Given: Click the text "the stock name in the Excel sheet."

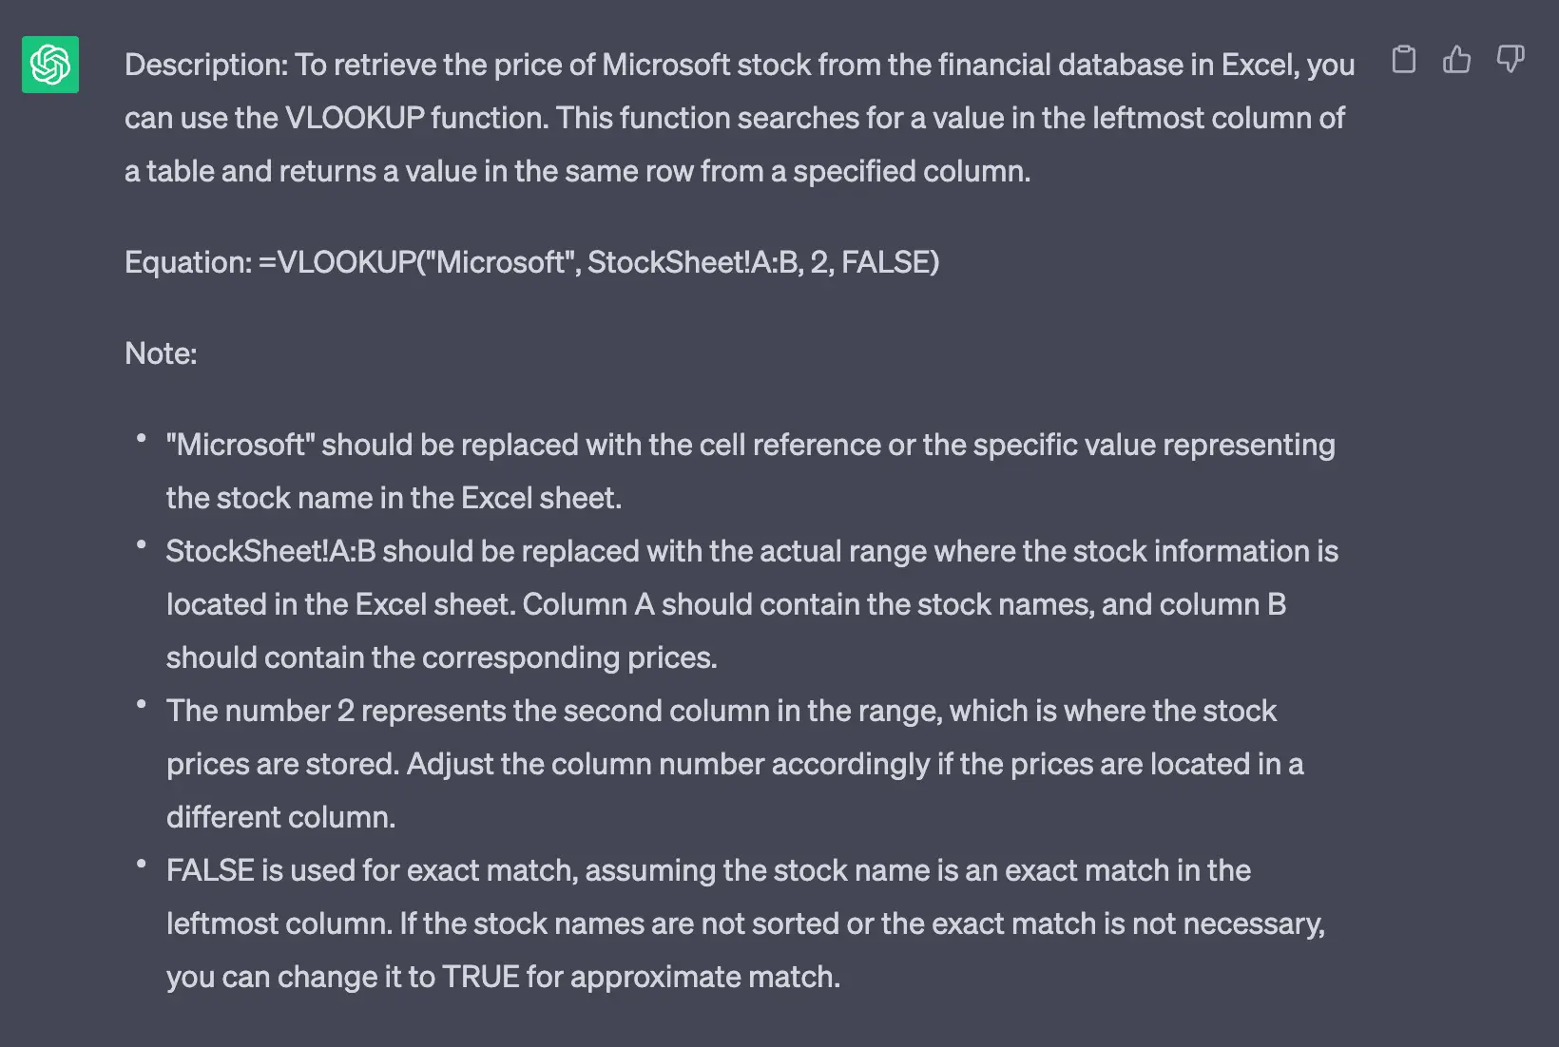Looking at the screenshot, I should point(394,498).
